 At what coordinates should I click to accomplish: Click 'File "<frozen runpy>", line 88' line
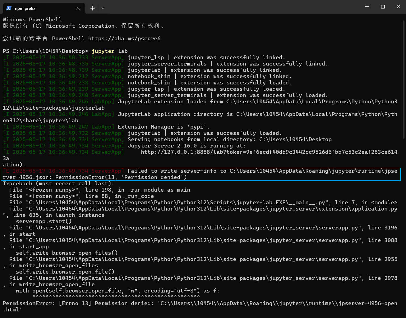[x=81, y=196]
